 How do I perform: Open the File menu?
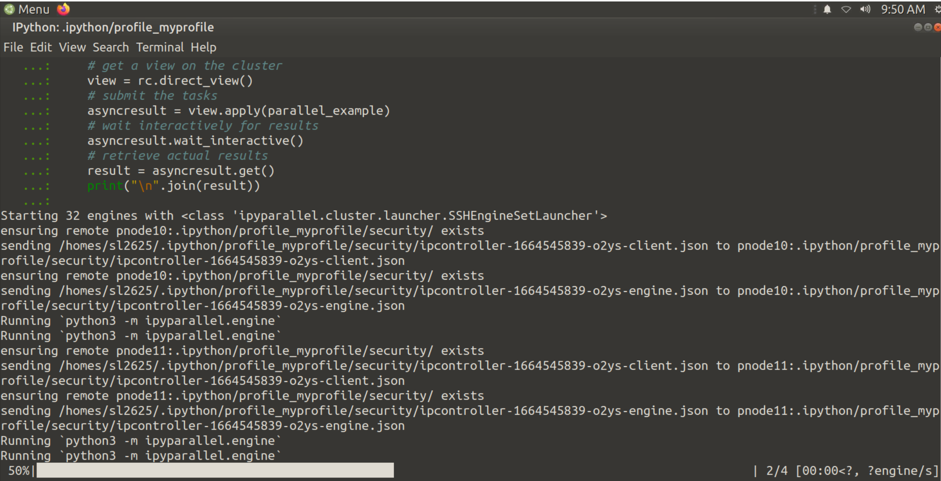(13, 47)
